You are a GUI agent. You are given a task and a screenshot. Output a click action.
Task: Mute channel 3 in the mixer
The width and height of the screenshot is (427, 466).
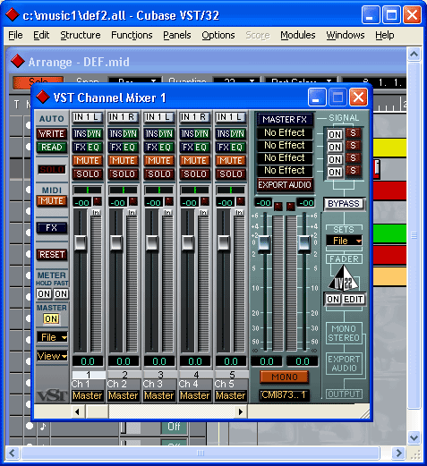[x=159, y=161]
